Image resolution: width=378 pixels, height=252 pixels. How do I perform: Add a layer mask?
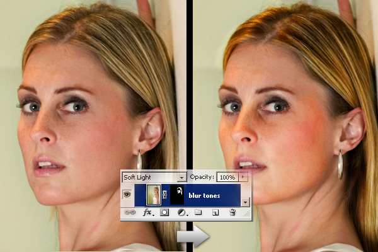(x=164, y=212)
